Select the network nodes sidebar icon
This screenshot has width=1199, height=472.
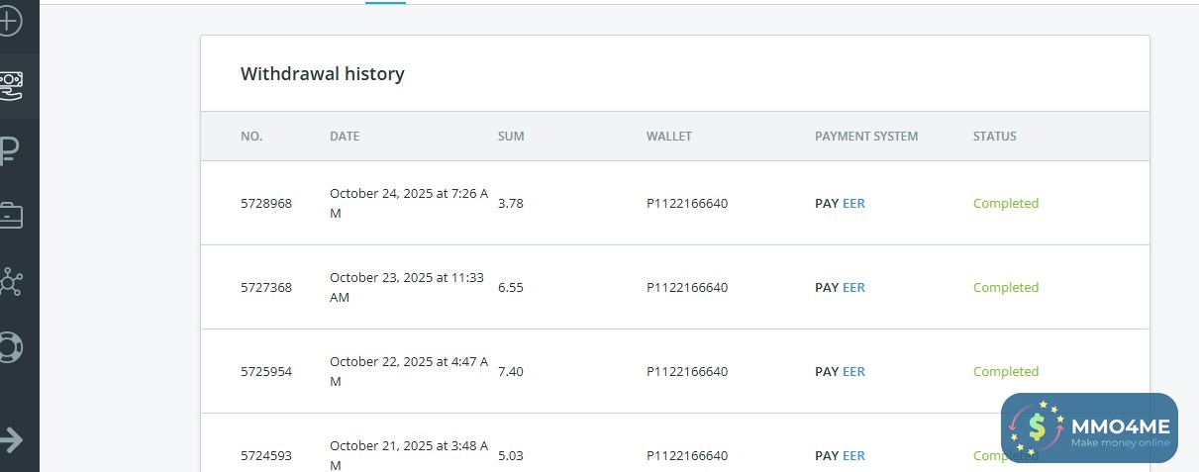[11, 281]
